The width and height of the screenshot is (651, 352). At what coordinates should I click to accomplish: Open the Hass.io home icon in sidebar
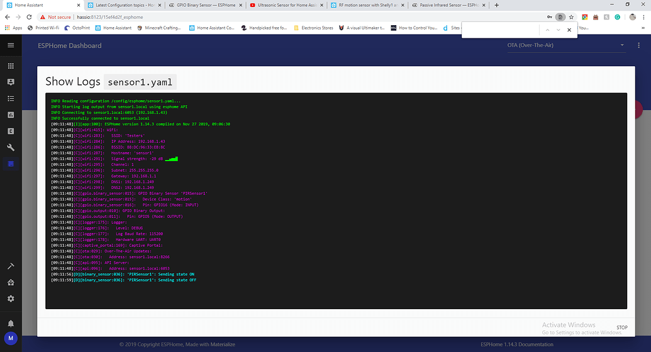point(11,282)
